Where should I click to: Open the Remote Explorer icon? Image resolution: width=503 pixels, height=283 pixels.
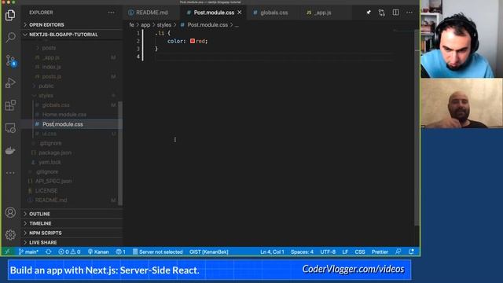tap(10, 128)
